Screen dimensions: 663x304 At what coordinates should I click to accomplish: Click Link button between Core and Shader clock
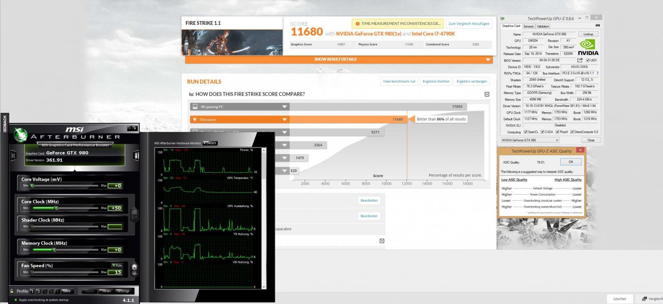134,215
